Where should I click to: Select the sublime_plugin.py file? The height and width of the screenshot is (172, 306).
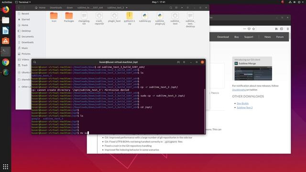pyautogui.click(x=160, y=19)
